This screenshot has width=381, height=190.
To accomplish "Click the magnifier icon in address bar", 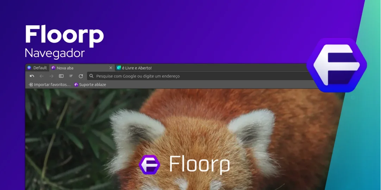I will click(x=91, y=76).
